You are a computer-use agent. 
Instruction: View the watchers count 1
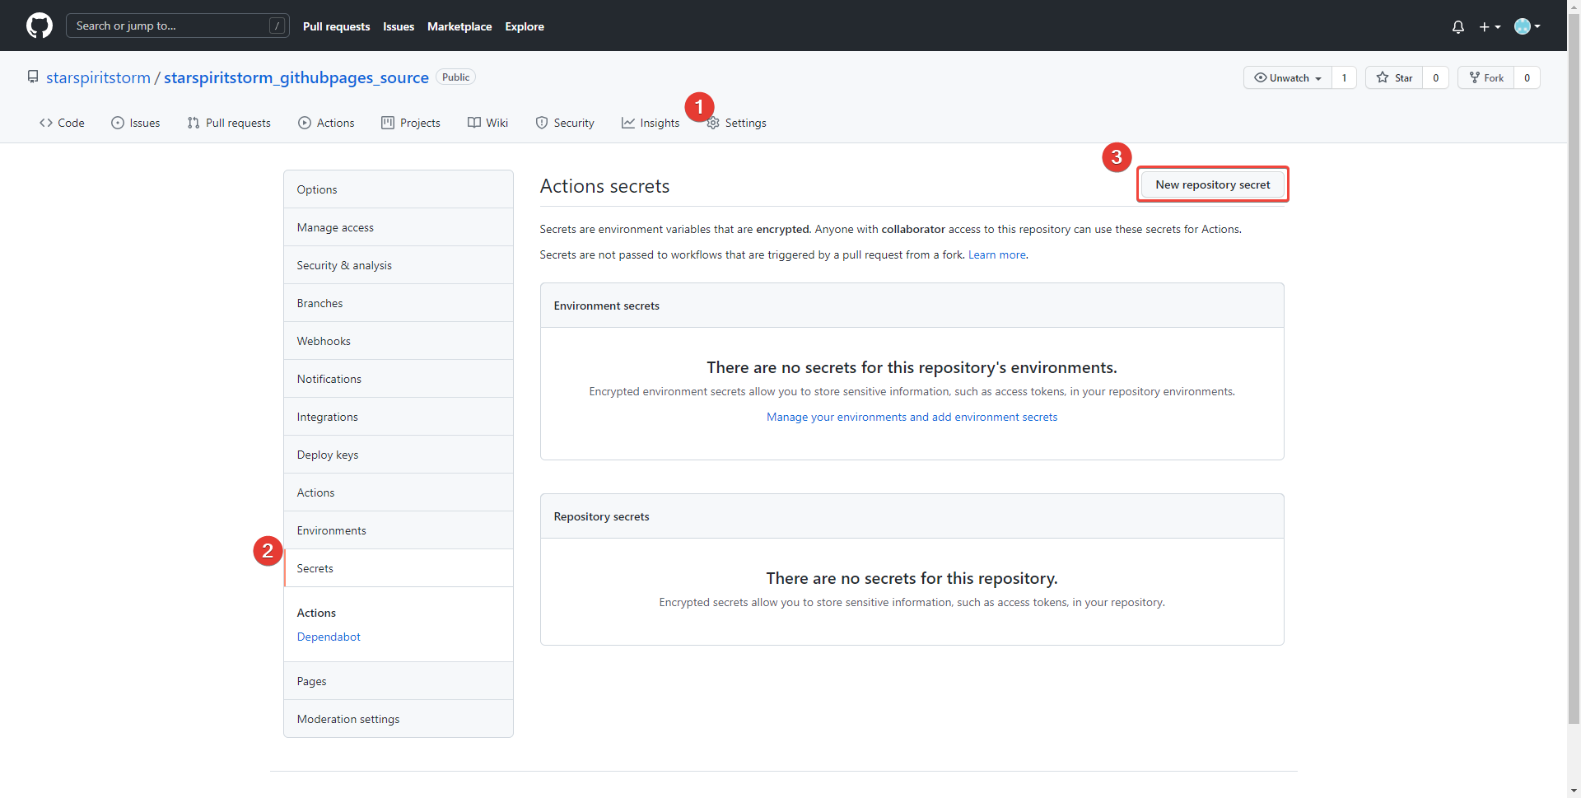pos(1344,77)
